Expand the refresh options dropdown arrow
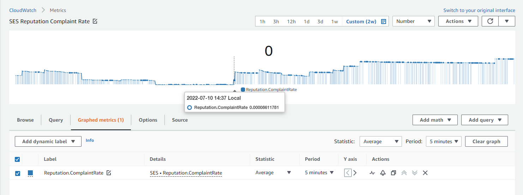The width and height of the screenshot is (523, 195). click(507, 21)
